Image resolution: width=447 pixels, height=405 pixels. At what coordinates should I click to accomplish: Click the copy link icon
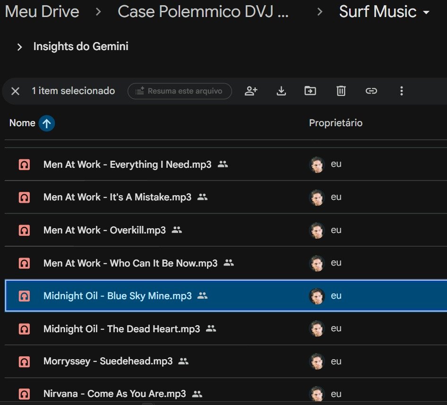(x=371, y=91)
